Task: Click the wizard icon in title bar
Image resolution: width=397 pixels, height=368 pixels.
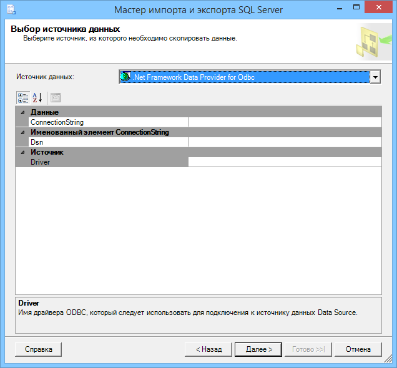Action: click(11, 9)
